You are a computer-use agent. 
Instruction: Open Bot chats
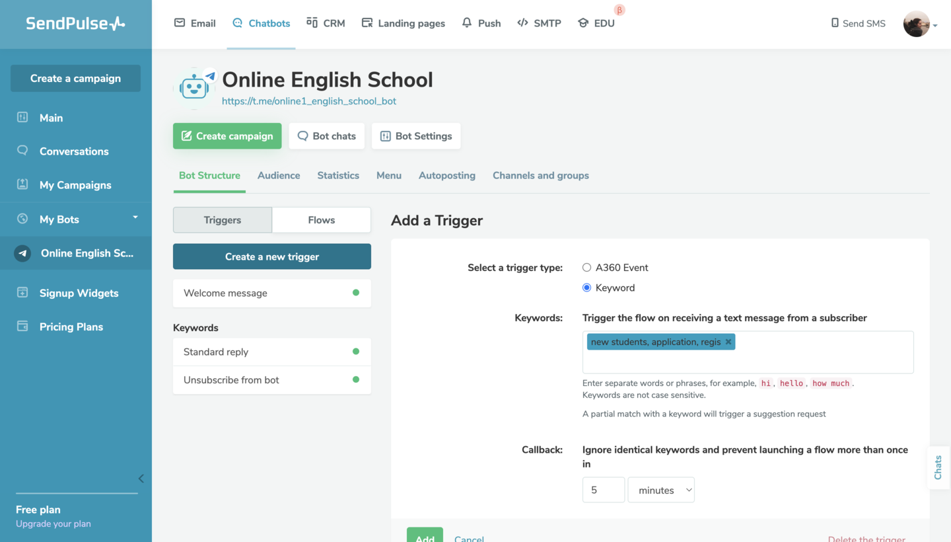click(x=326, y=136)
